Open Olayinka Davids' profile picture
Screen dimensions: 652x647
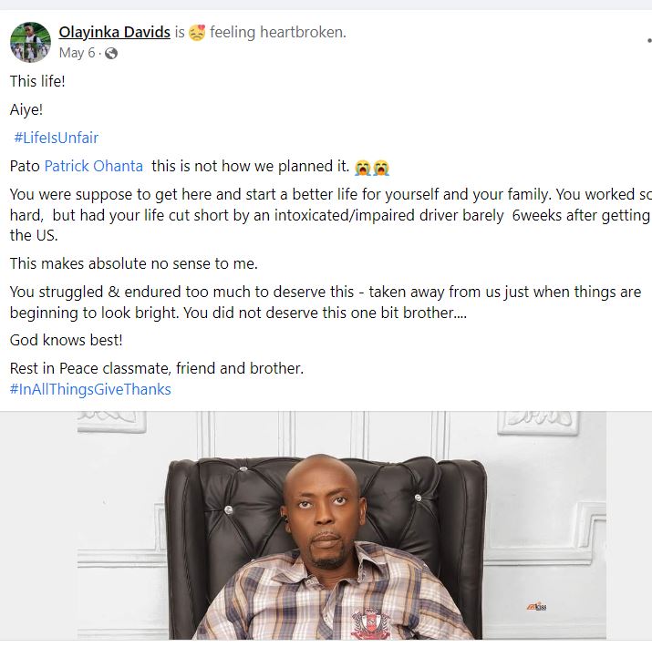pyautogui.click(x=30, y=42)
